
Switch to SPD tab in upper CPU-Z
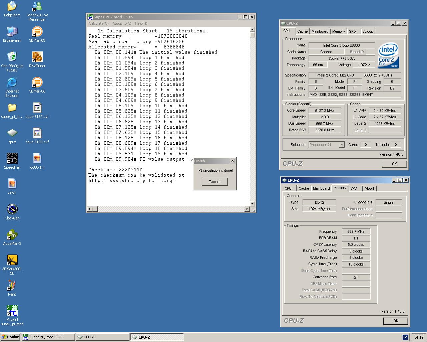353,31
